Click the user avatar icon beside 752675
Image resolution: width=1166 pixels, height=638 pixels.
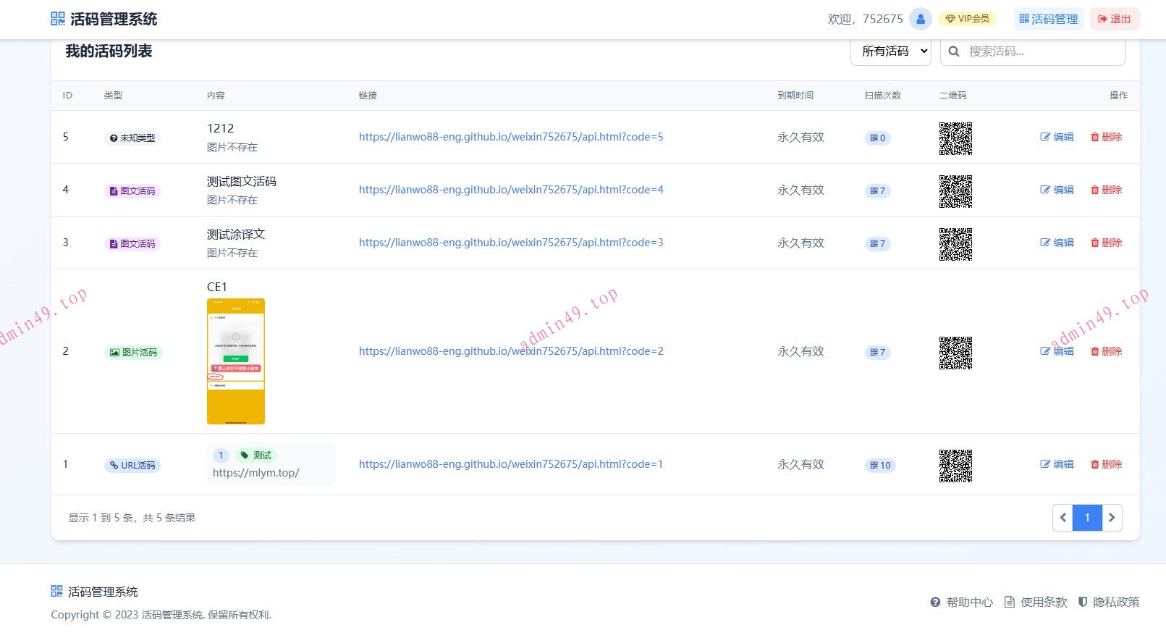point(920,19)
